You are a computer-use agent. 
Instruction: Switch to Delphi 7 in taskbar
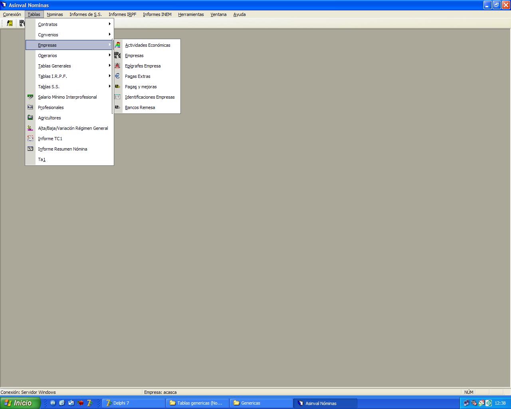pos(133,403)
